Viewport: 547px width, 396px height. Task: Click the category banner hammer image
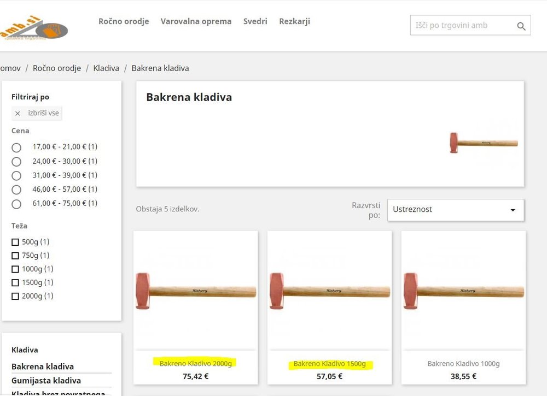pos(484,143)
